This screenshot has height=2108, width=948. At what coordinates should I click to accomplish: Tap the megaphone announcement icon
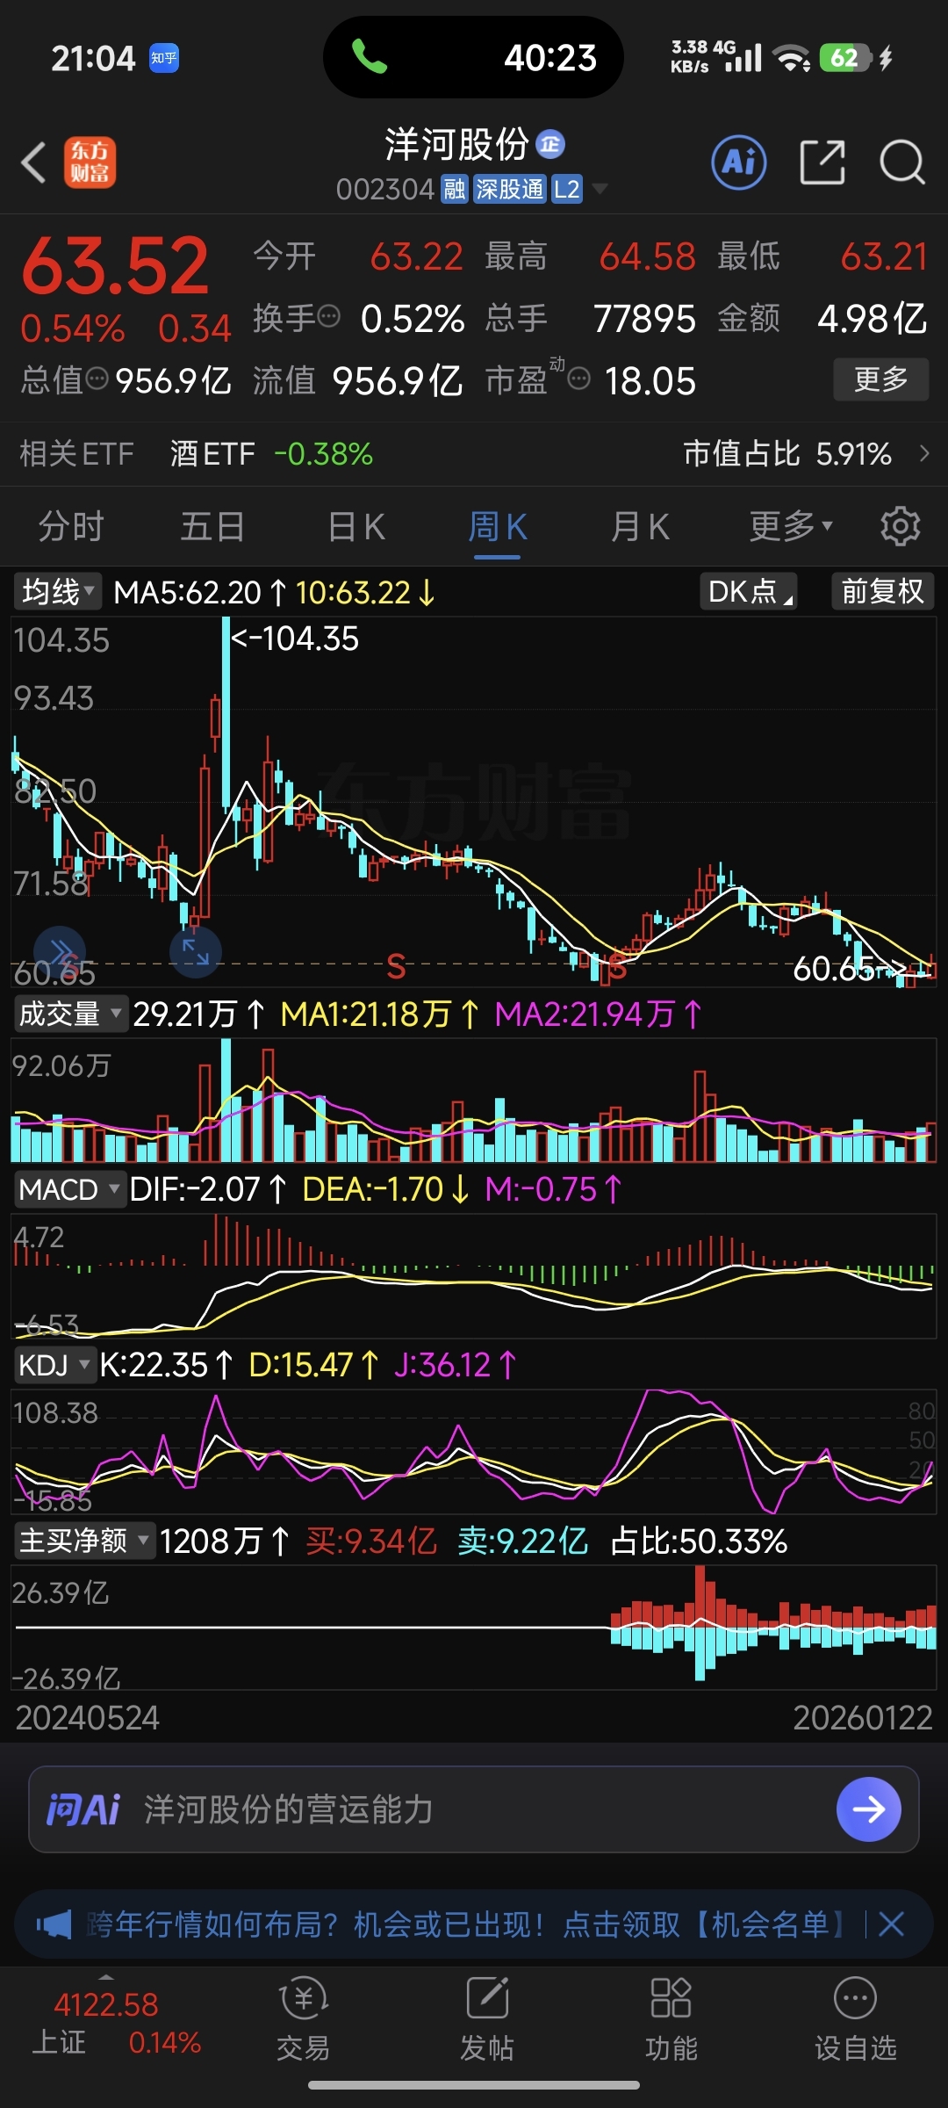click(x=54, y=1925)
